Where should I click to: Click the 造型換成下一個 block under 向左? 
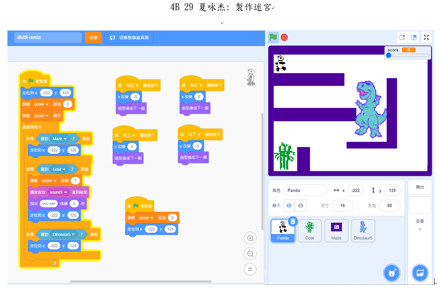[132, 108]
